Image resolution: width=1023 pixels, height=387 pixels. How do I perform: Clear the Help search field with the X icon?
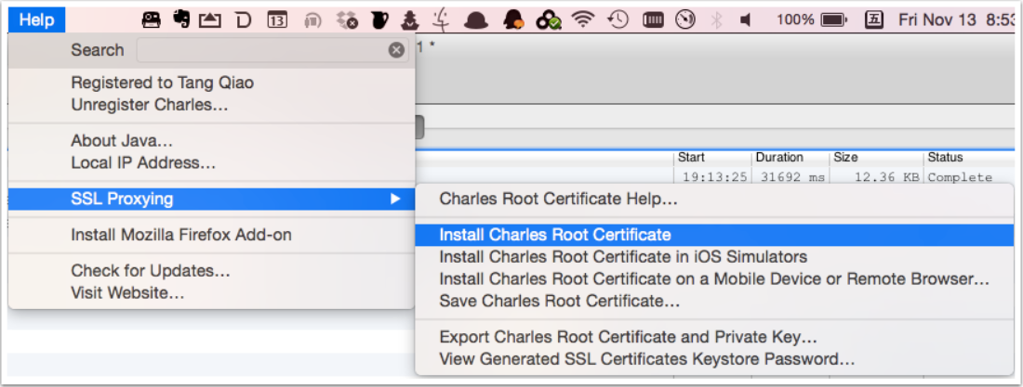(396, 50)
